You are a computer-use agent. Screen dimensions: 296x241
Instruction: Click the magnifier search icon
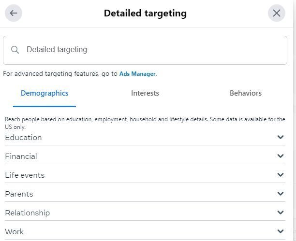[15, 50]
